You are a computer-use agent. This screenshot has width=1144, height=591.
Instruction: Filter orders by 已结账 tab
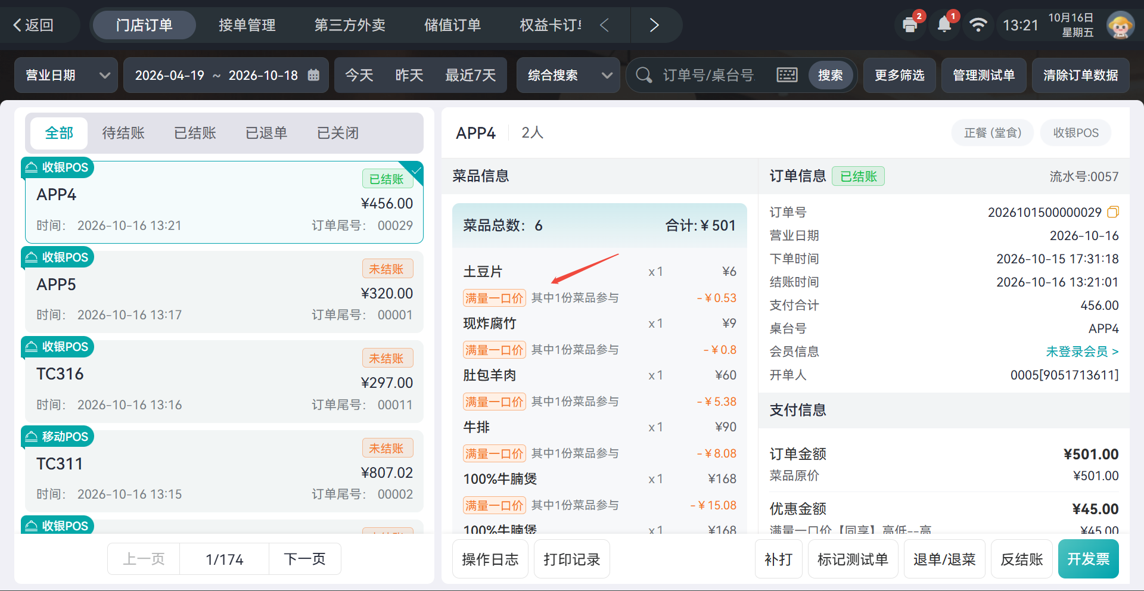pyautogui.click(x=195, y=133)
